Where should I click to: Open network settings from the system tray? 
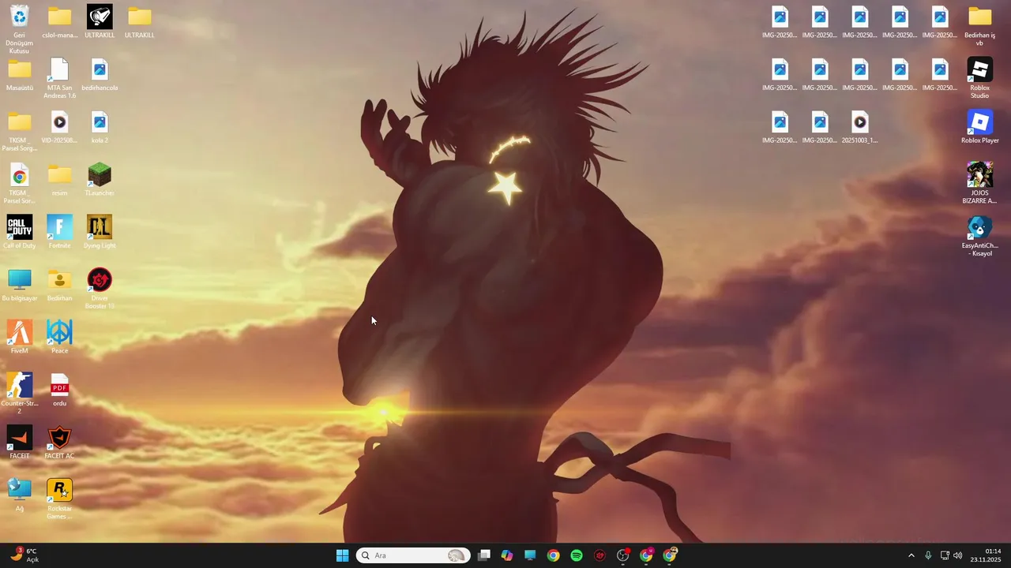(945, 555)
